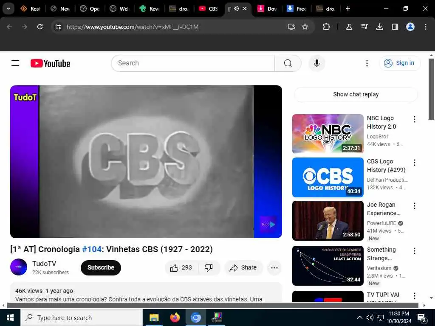This screenshot has width=435, height=326.
Task: Dislike the video with thumbs down
Action: (209, 267)
